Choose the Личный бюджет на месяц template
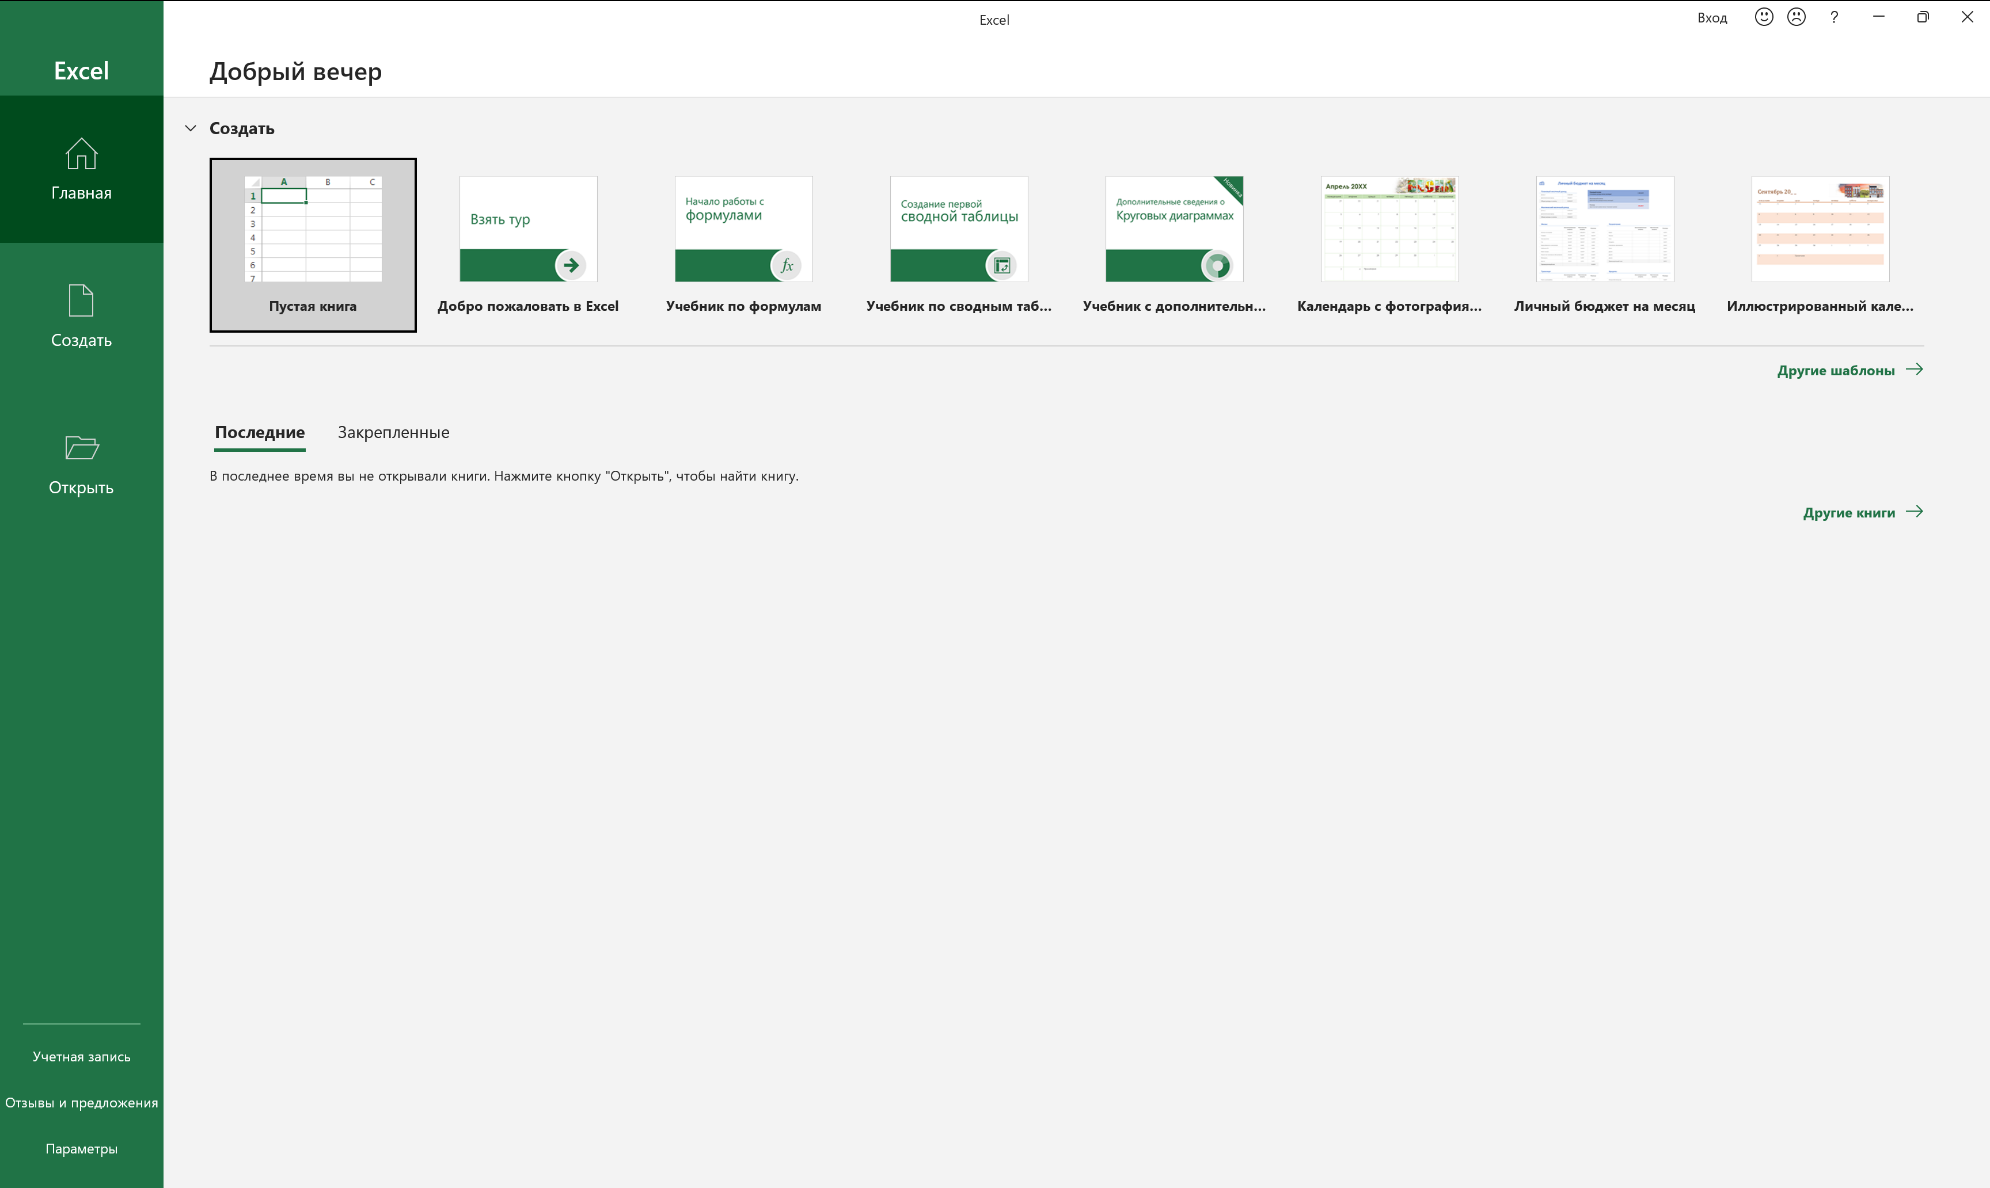1990x1188 pixels. pyautogui.click(x=1605, y=245)
